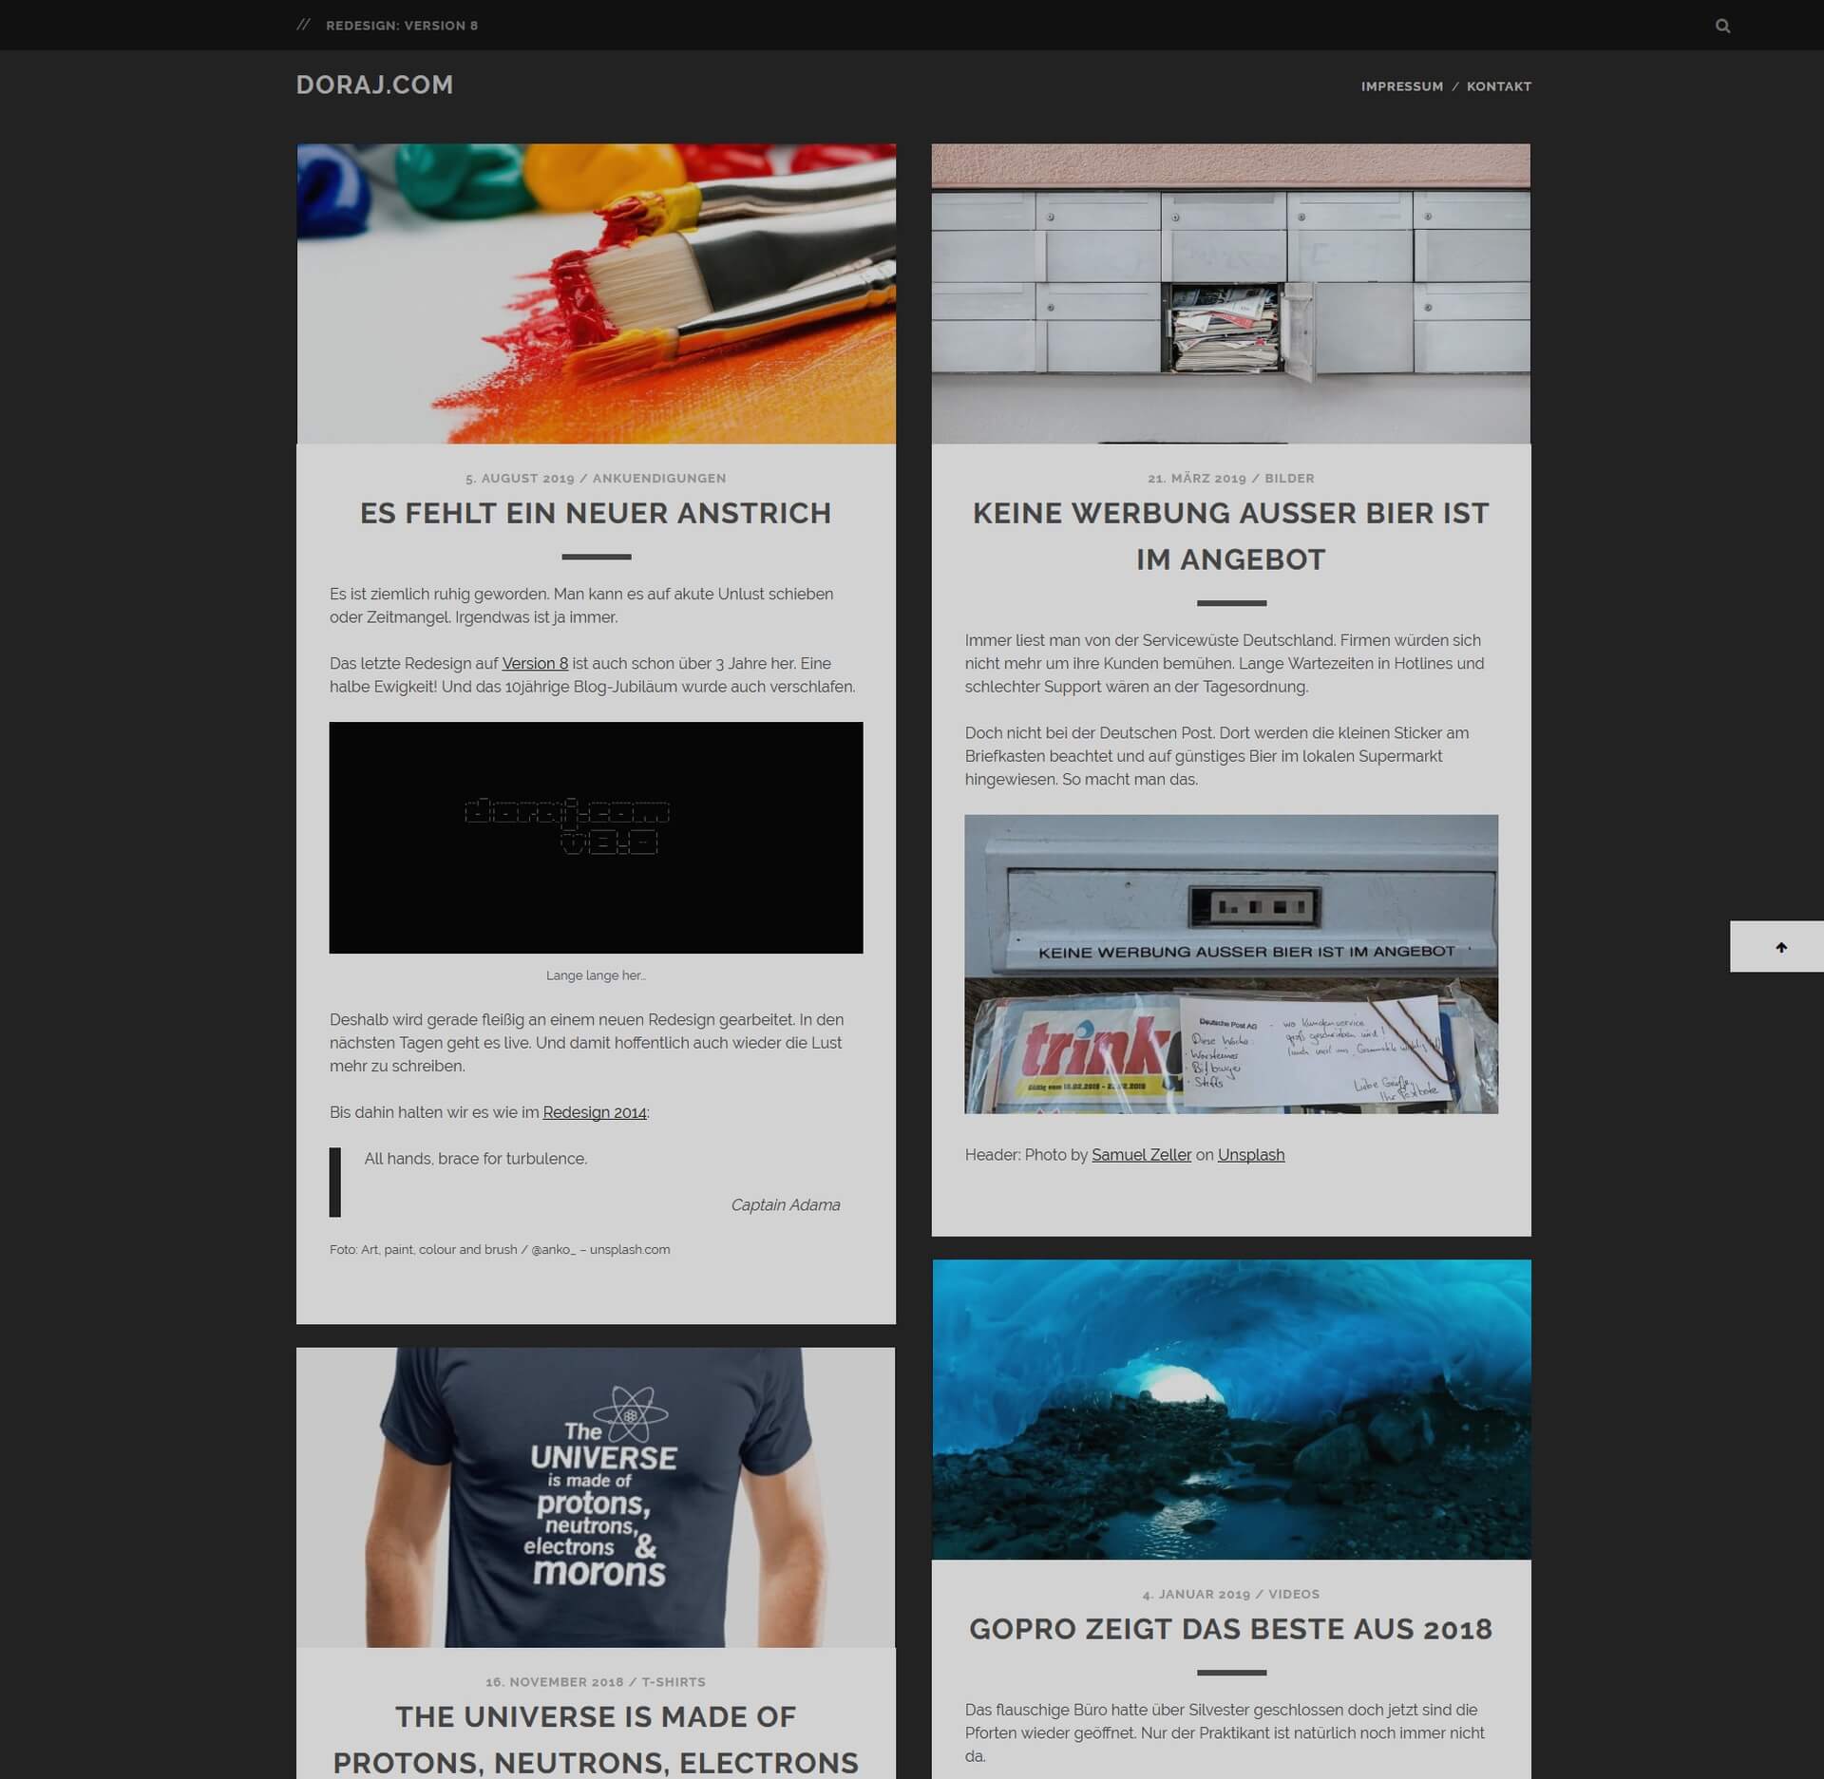1824x1779 pixels.
Task: Open the Samuel Zeller photographer link
Action: (x=1140, y=1155)
